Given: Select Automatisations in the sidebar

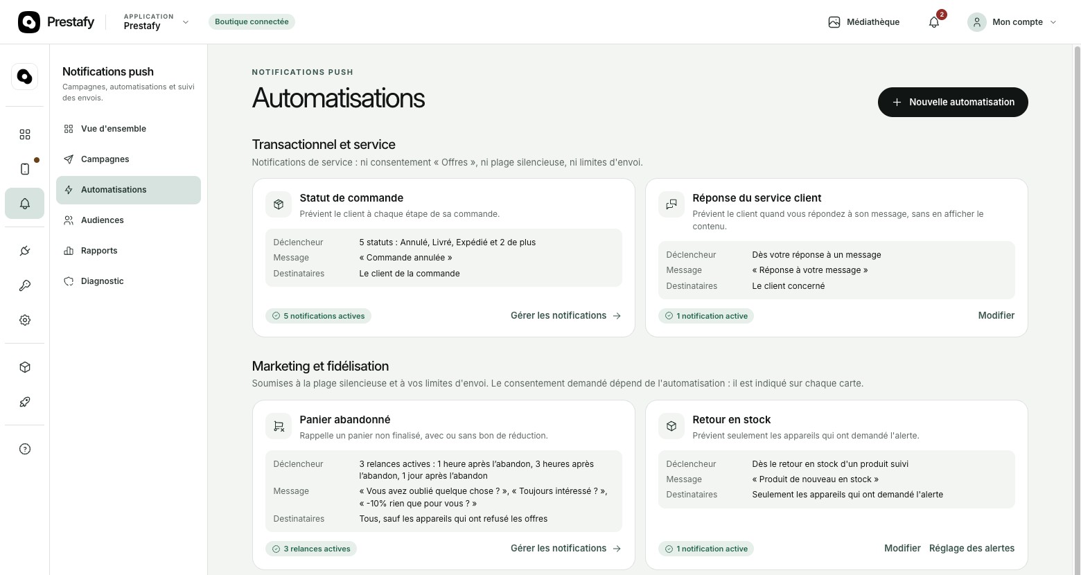Looking at the screenshot, I should tap(128, 190).
